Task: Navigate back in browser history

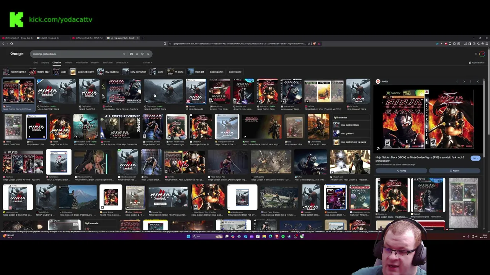Action: pos(3,44)
